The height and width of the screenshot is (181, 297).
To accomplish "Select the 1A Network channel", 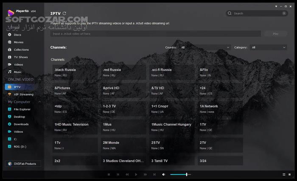I will pos(220,109).
